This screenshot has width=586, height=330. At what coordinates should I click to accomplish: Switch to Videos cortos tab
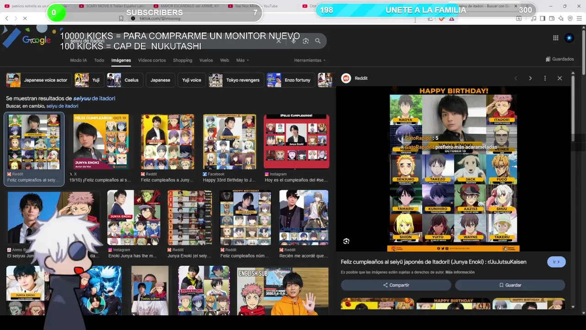152,60
